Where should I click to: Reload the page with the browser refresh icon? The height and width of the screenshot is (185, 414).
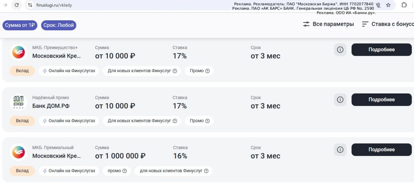click(x=17, y=5)
